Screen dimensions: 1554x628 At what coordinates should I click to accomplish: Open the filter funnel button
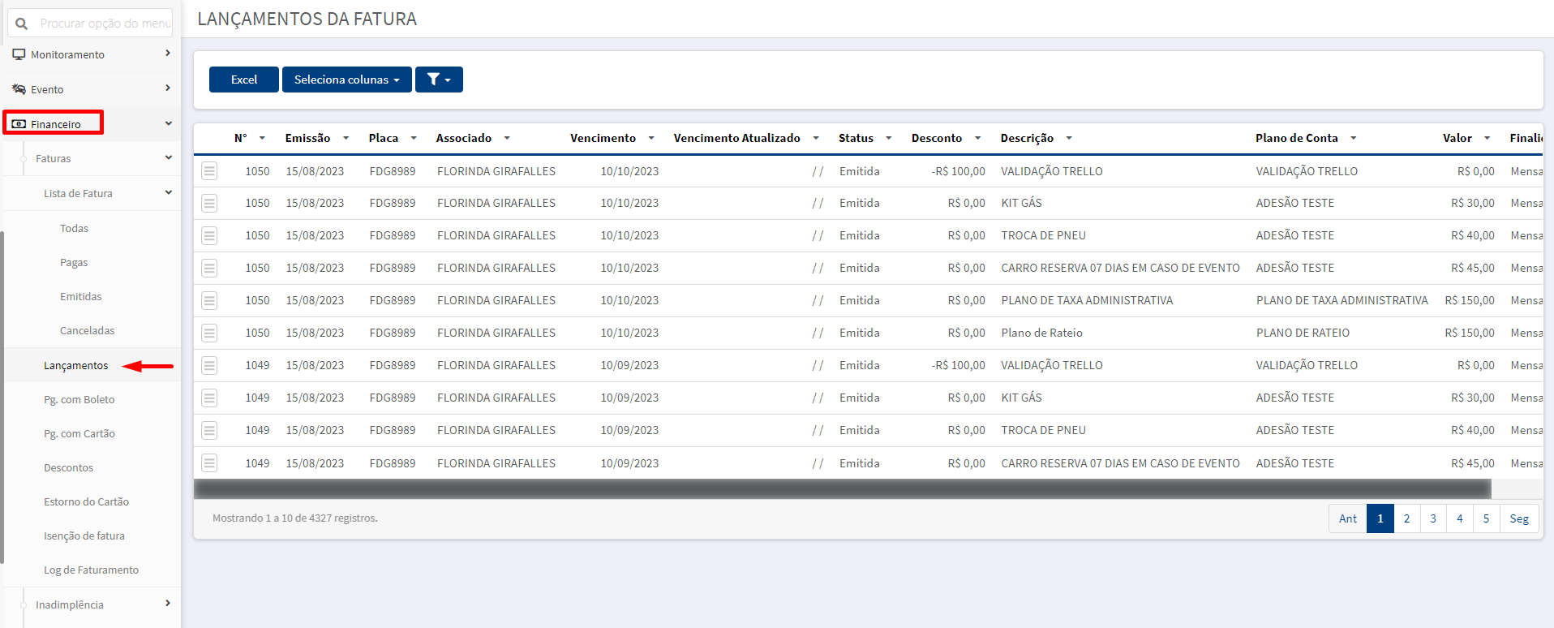tap(439, 80)
